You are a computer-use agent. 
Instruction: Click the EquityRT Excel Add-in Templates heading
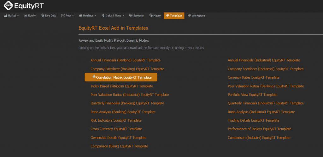pyautogui.click(x=113, y=28)
